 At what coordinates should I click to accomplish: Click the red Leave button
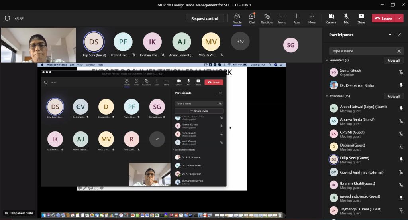coord(383,18)
